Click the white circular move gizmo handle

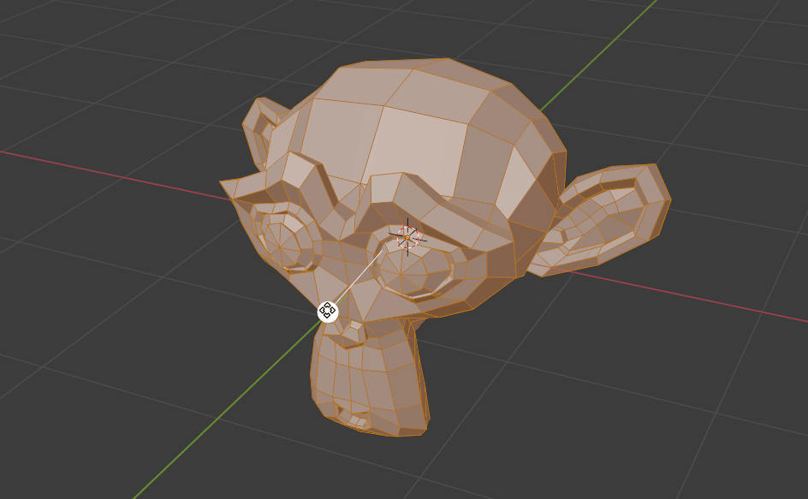point(328,312)
